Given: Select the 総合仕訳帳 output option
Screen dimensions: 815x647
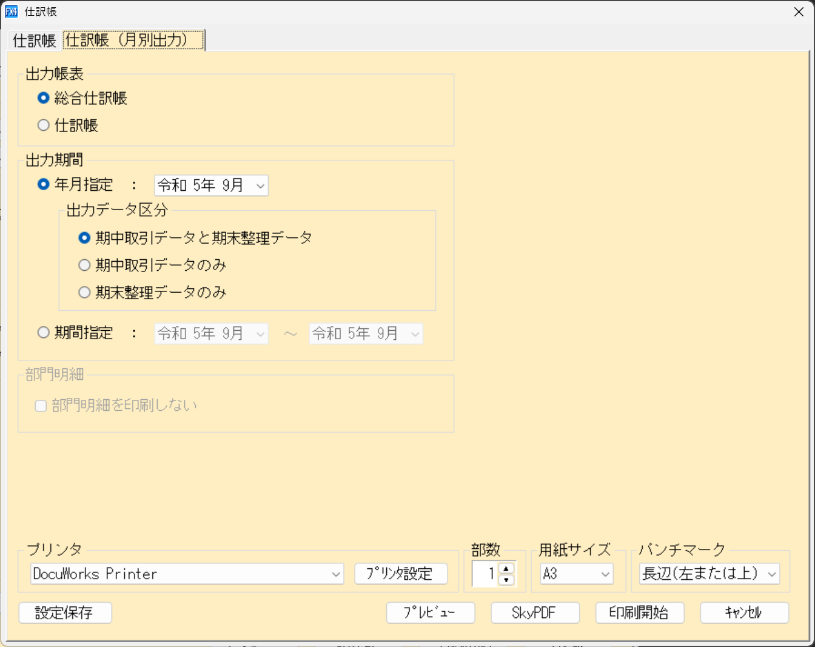Looking at the screenshot, I should 43,98.
